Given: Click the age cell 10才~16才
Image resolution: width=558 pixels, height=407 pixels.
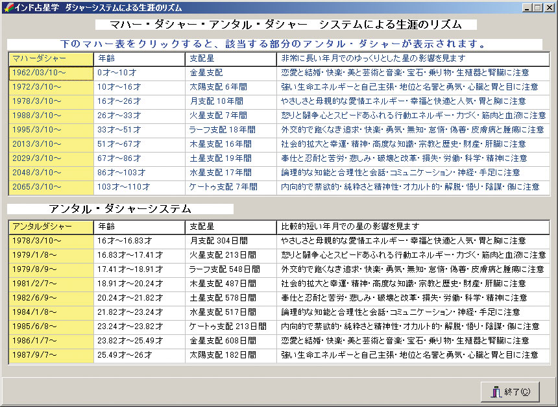Looking at the screenshot, I should (139, 88).
